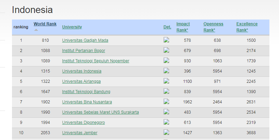Sort by Openness Rank column

point(213,27)
